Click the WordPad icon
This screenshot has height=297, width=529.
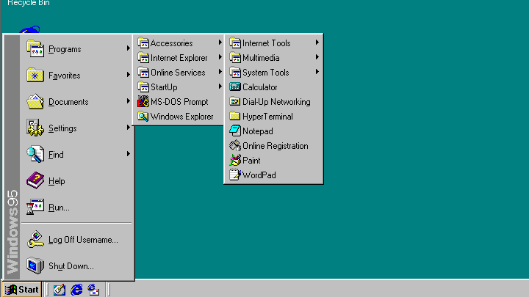(235, 175)
